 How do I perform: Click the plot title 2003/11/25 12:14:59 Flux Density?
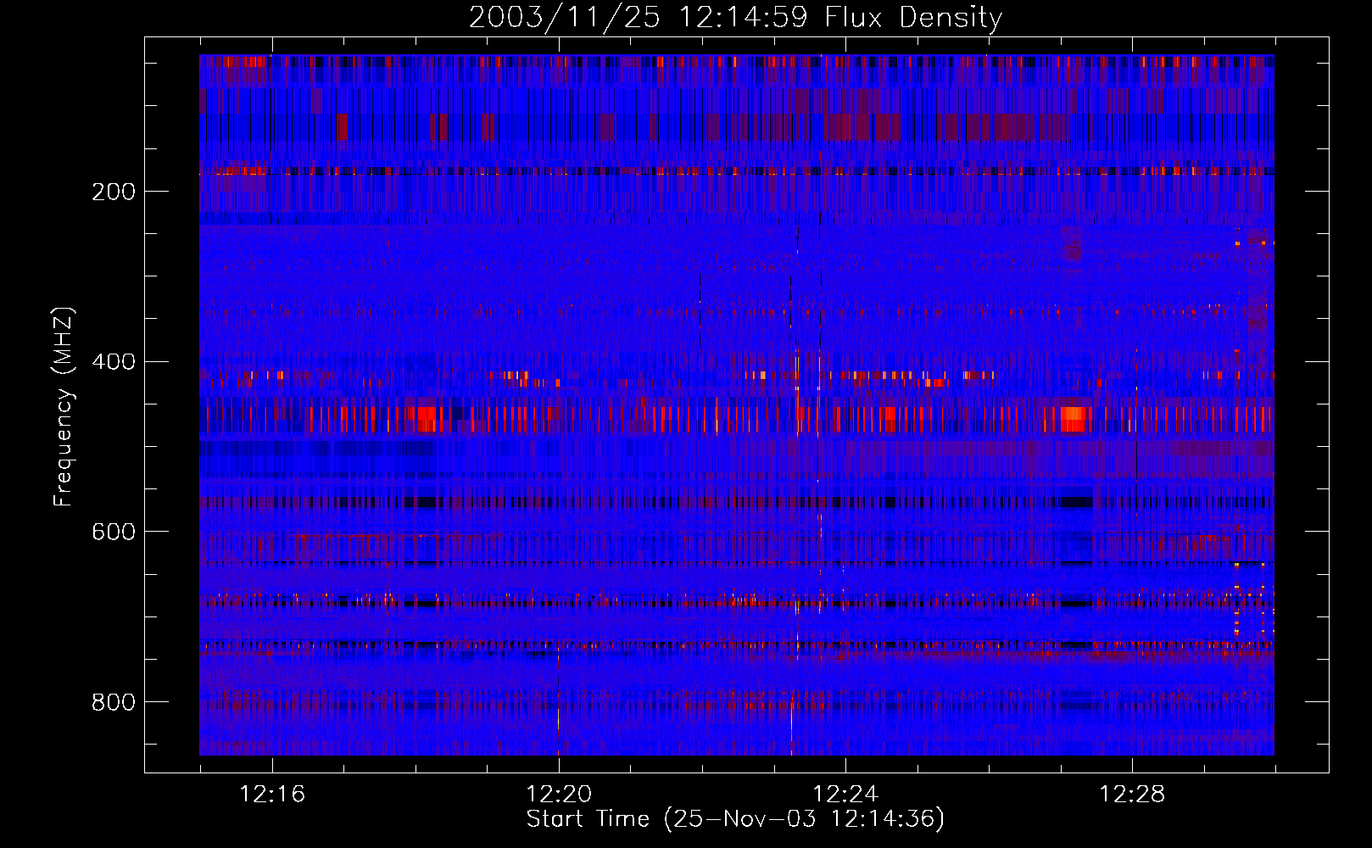point(735,17)
